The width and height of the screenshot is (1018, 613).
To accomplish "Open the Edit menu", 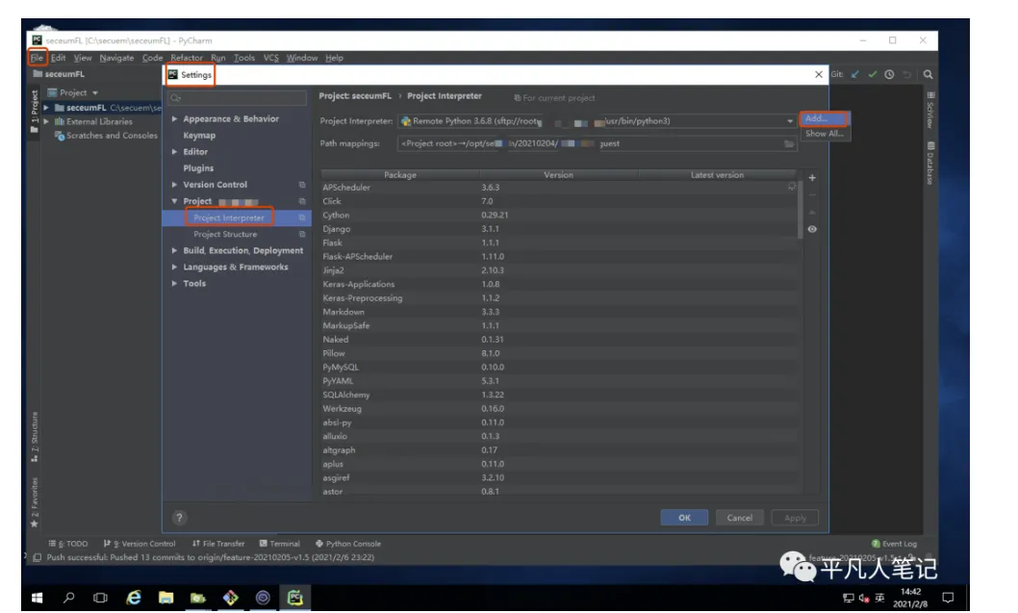I will click(59, 58).
